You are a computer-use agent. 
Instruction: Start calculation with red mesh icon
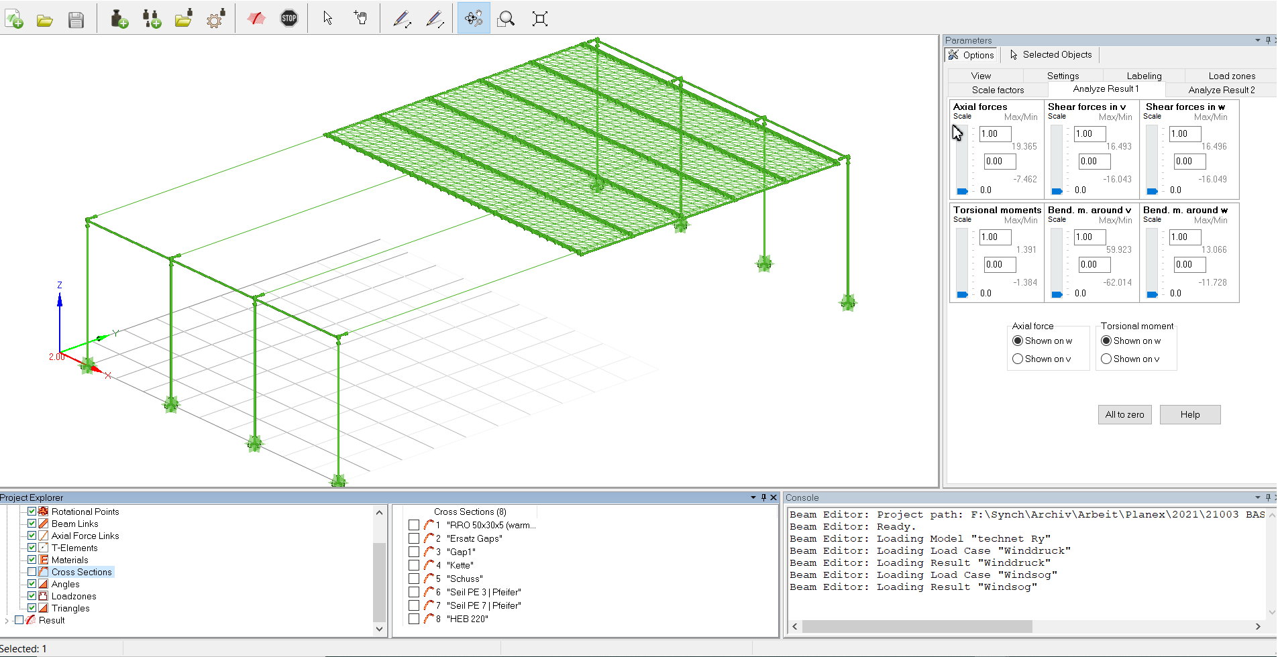256,19
